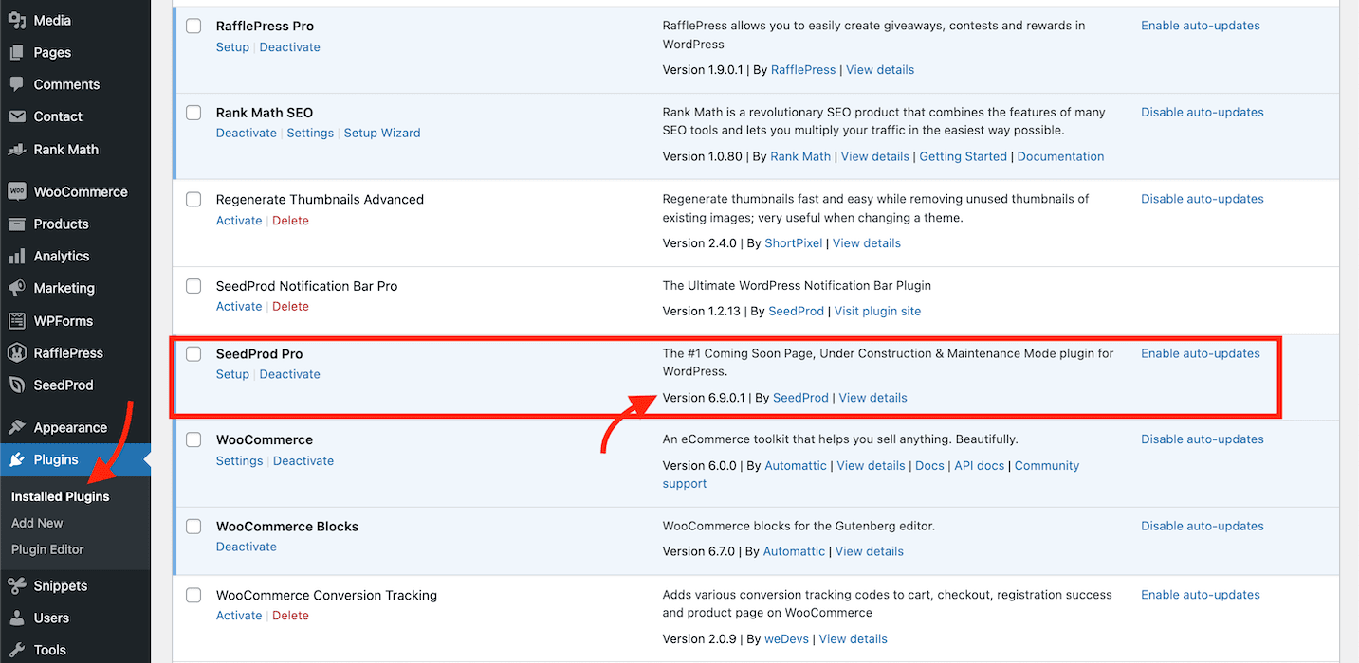
Task: Tick the SeedProd Pro plugin checkbox
Action: (x=193, y=354)
